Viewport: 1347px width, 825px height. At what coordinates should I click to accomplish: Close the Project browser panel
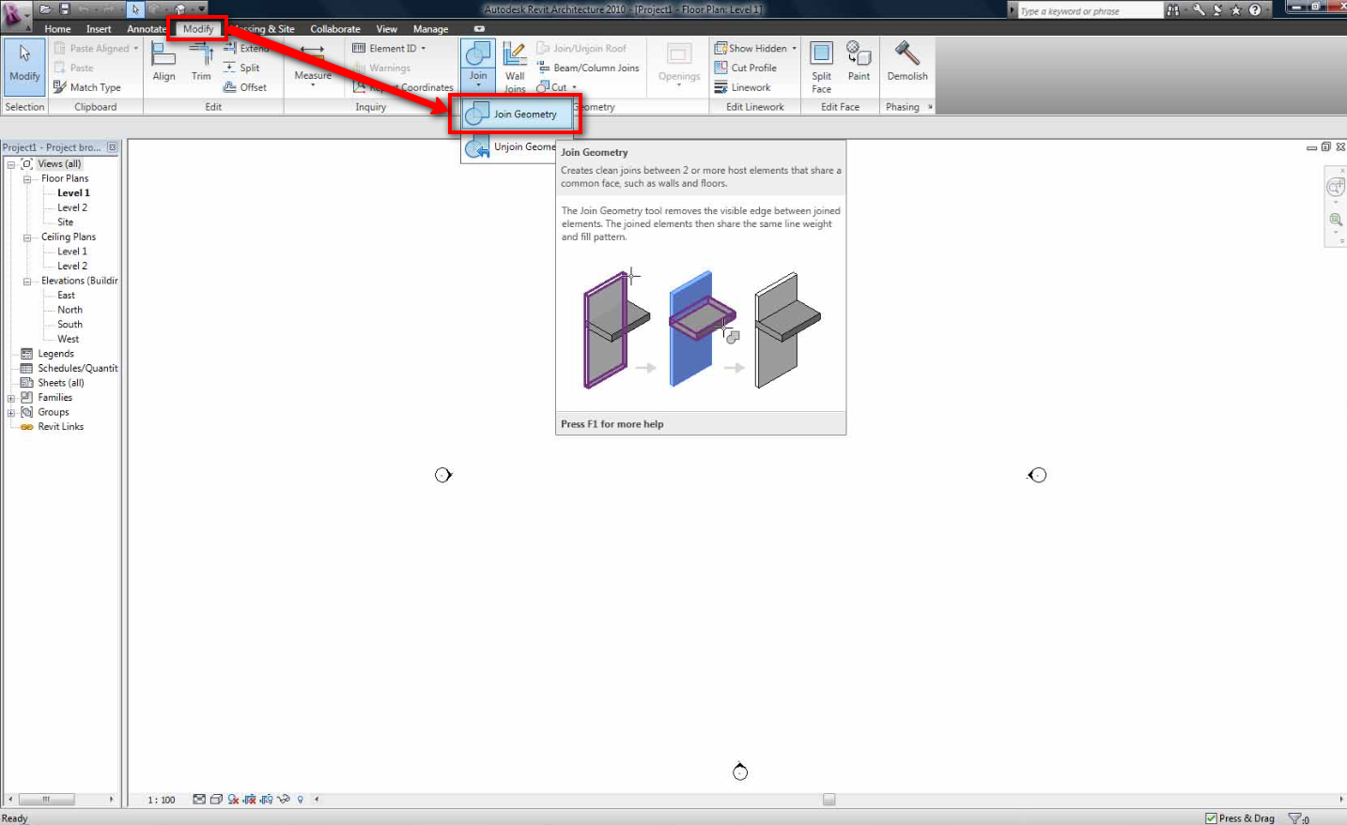(x=113, y=147)
